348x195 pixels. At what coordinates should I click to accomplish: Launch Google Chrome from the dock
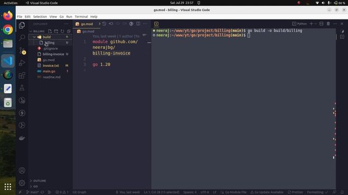[8, 30]
